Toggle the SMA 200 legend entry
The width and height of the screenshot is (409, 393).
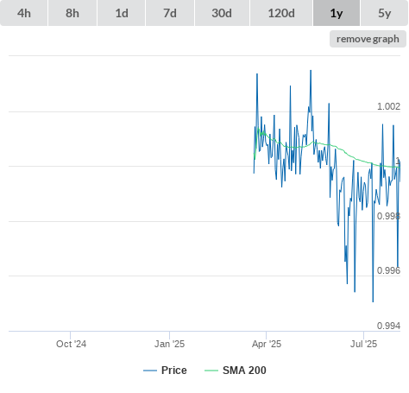pyautogui.click(x=244, y=371)
